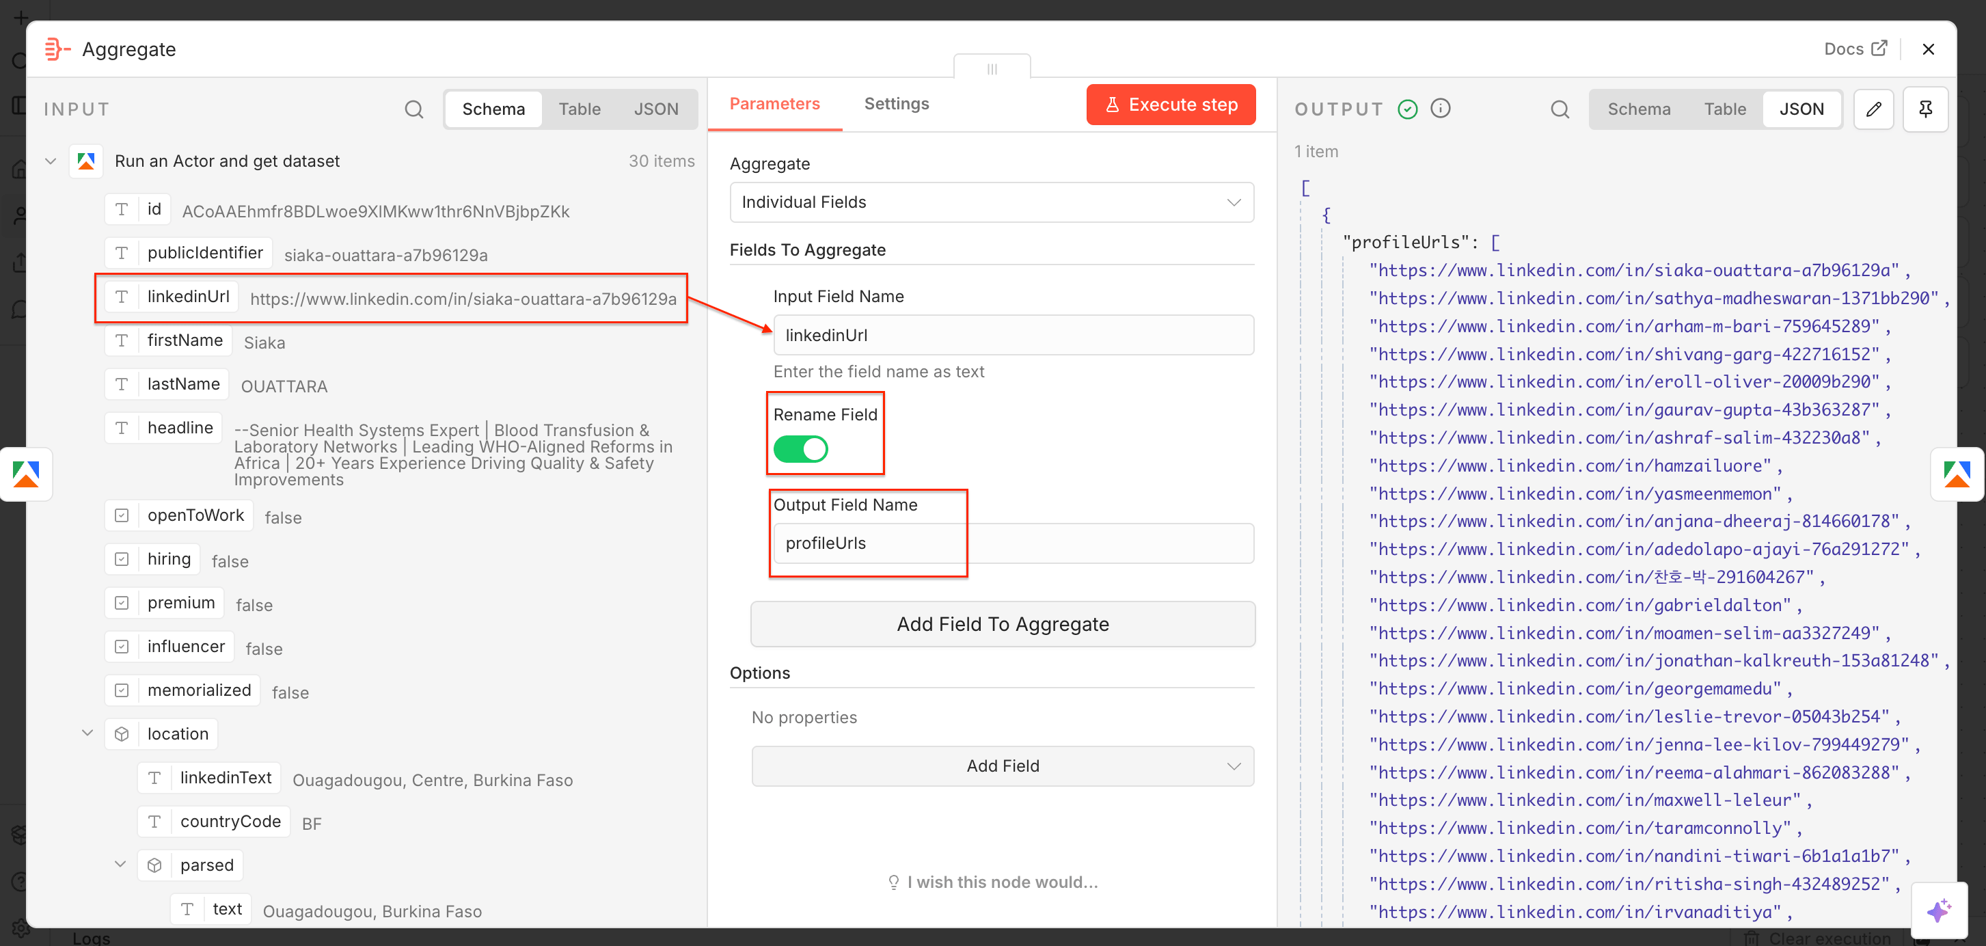Viewport: 1986px width, 946px height.
Task: Click the Aggregate node icon in the header
Action: [x=55, y=49]
